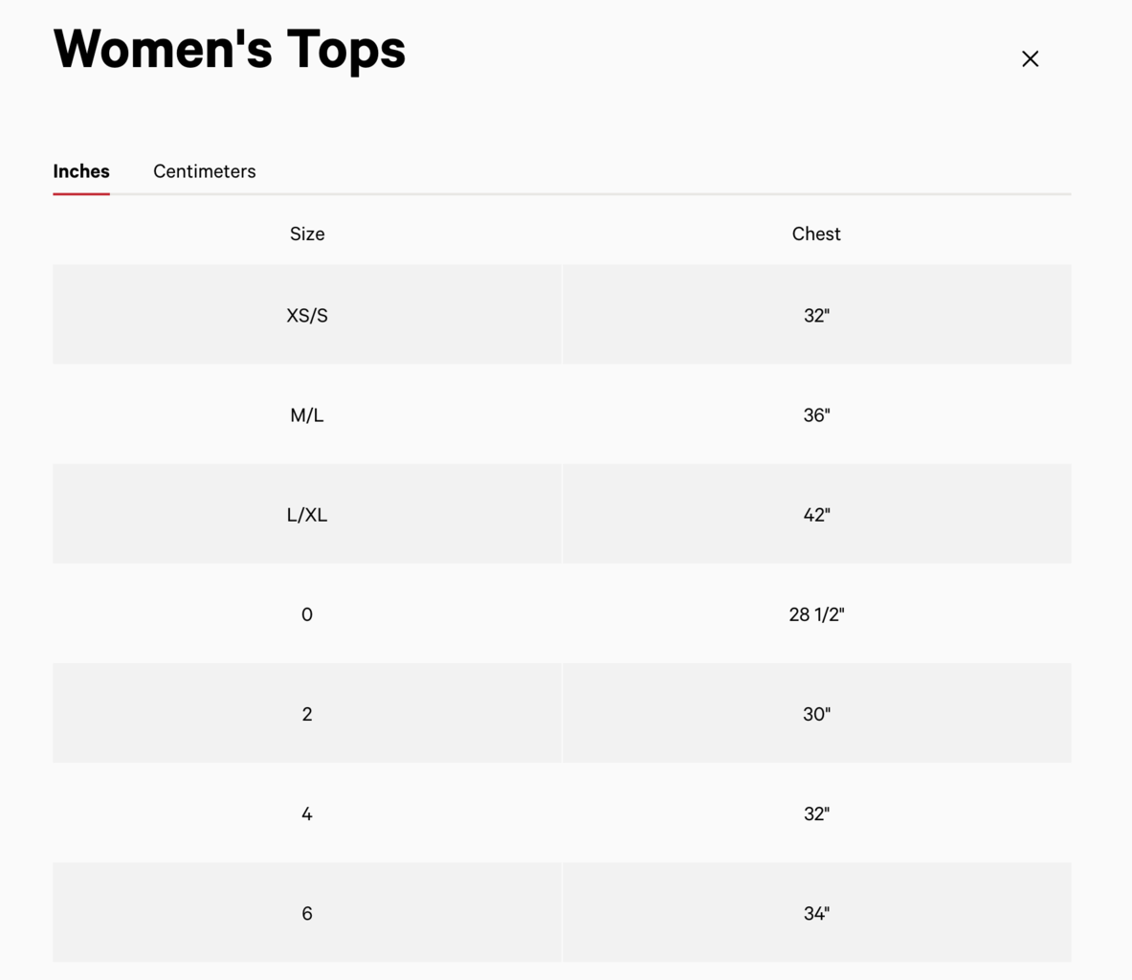The width and height of the screenshot is (1132, 980).
Task: Close the Women's Tops size chart
Action: pyautogui.click(x=1030, y=58)
